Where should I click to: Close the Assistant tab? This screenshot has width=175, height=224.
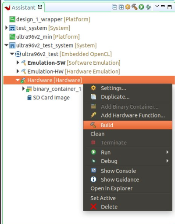[40, 7]
